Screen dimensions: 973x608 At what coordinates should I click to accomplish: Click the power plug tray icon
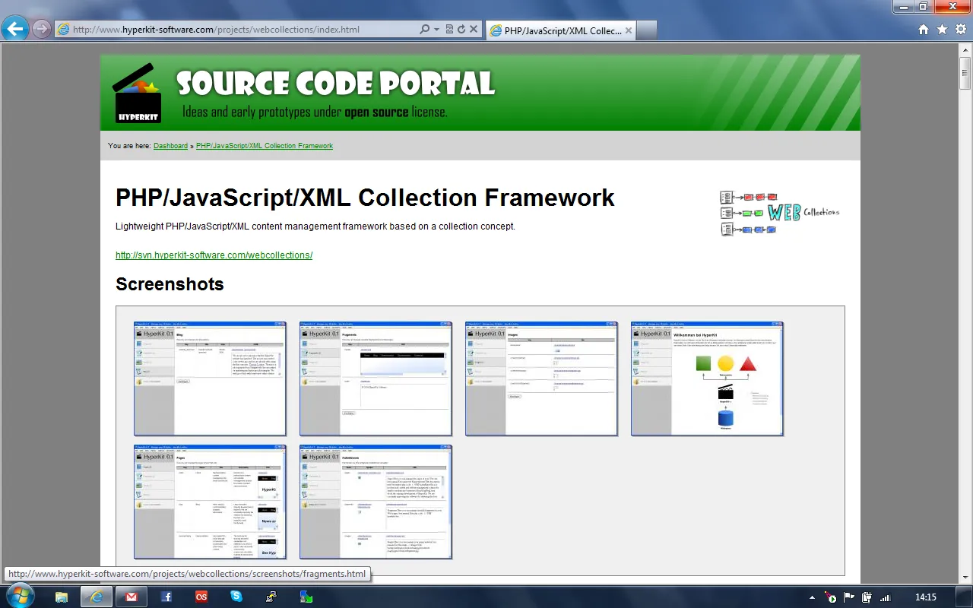(x=867, y=598)
